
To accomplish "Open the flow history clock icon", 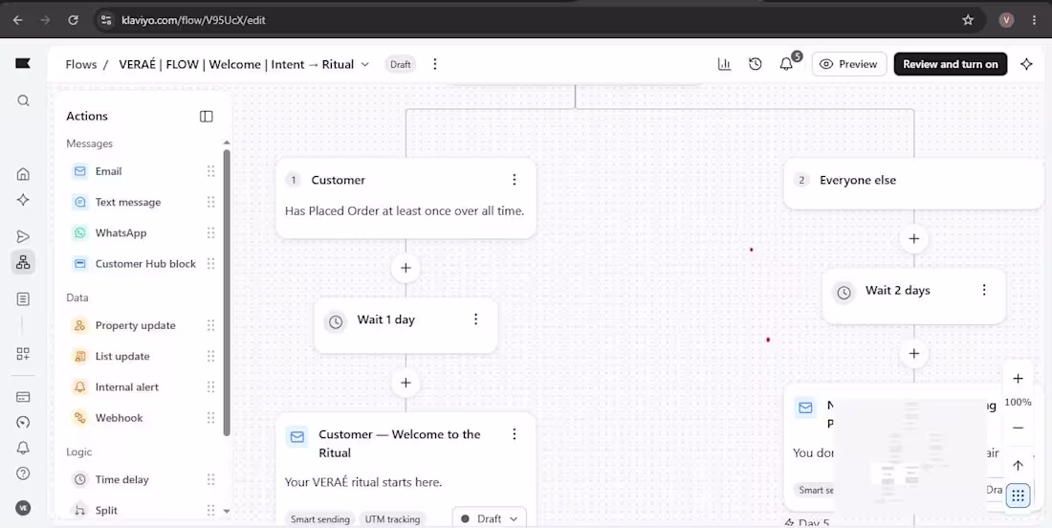I will coord(756,64).
